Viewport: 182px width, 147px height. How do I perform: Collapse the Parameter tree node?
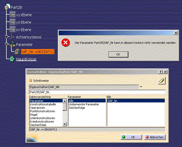pos(6,44)
